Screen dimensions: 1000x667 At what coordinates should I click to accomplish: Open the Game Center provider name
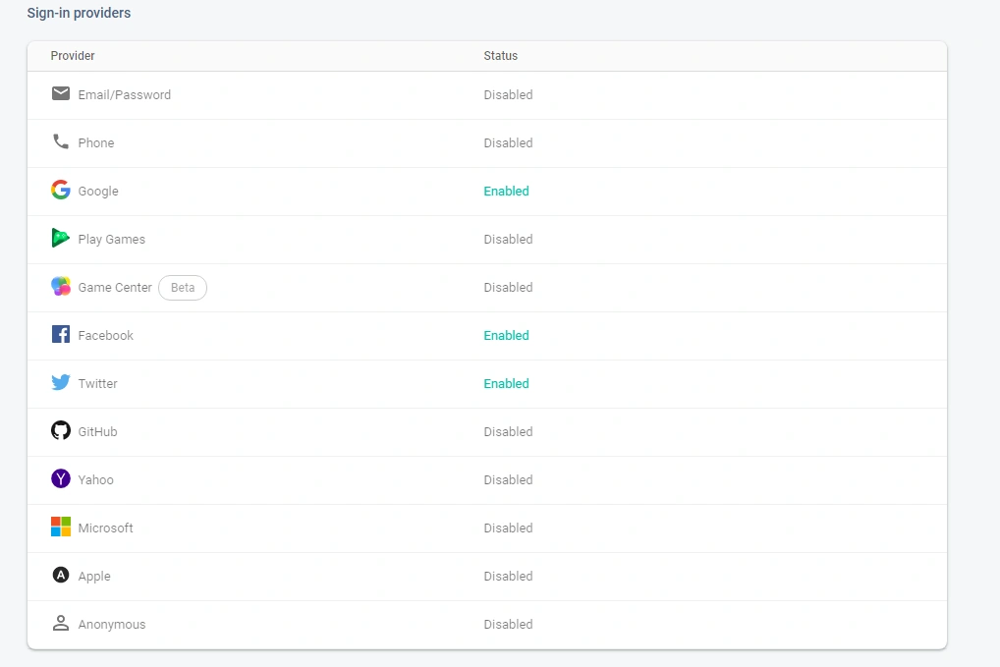coord(115,288)
